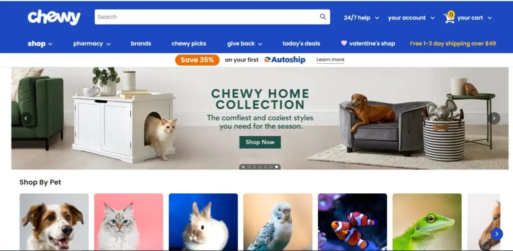
Task: Select the first carousel dot indicator
Action: pyautogui.click(x=248, y=167)
